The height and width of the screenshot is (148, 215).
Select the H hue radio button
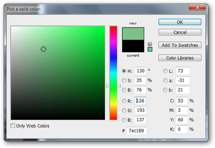(124, 71)
